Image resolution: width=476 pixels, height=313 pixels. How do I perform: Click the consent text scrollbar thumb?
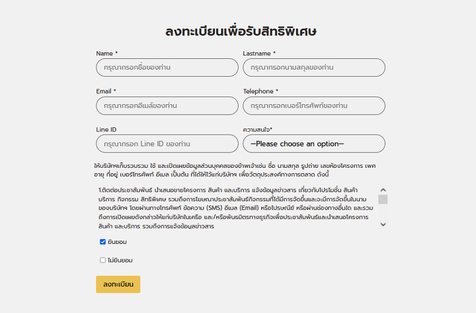point(383,199)
